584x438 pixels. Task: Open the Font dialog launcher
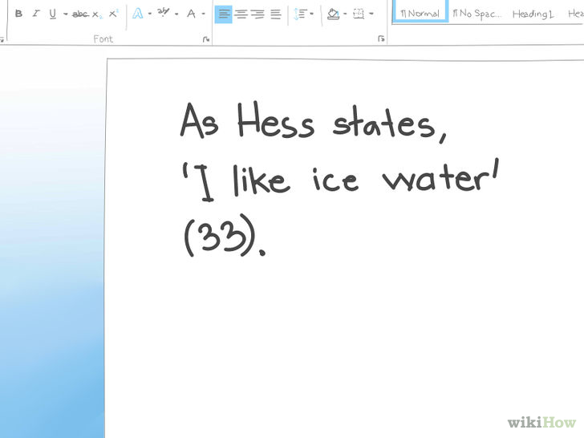[x=206, y=39]
